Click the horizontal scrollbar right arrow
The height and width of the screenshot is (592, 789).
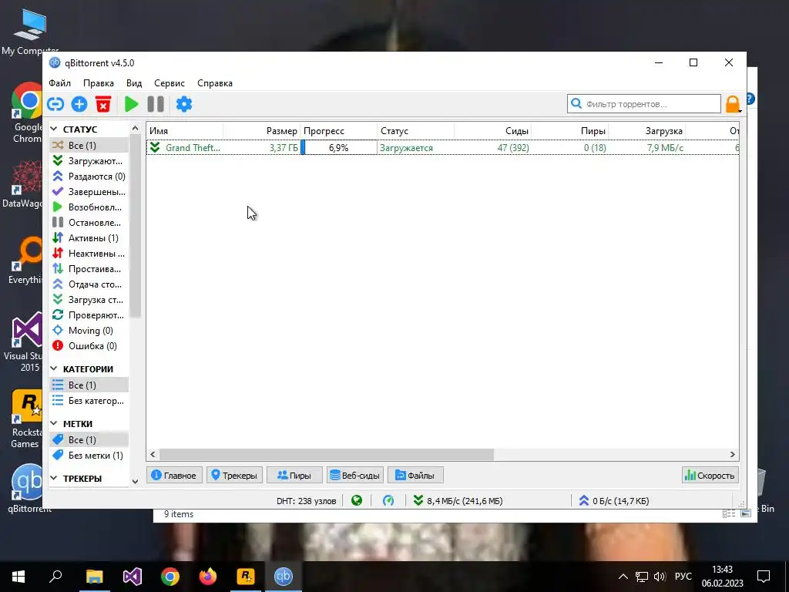733,454
